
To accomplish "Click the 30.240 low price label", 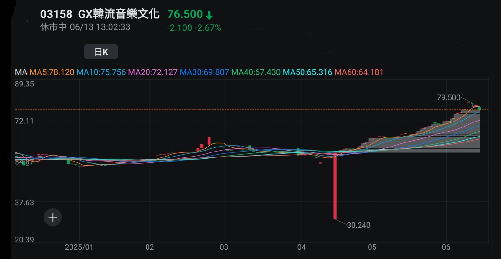I will [x=359, y=225].
